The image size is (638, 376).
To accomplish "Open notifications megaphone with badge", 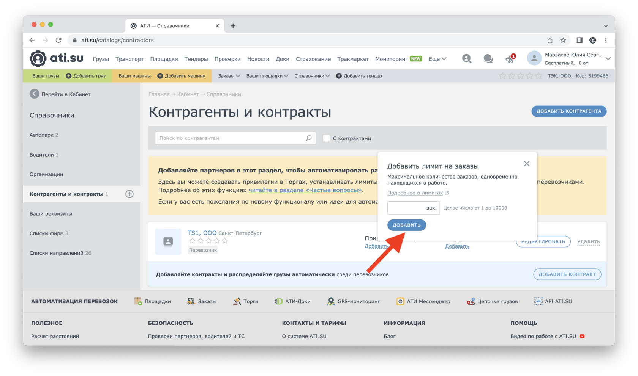I will click(510, 58).
